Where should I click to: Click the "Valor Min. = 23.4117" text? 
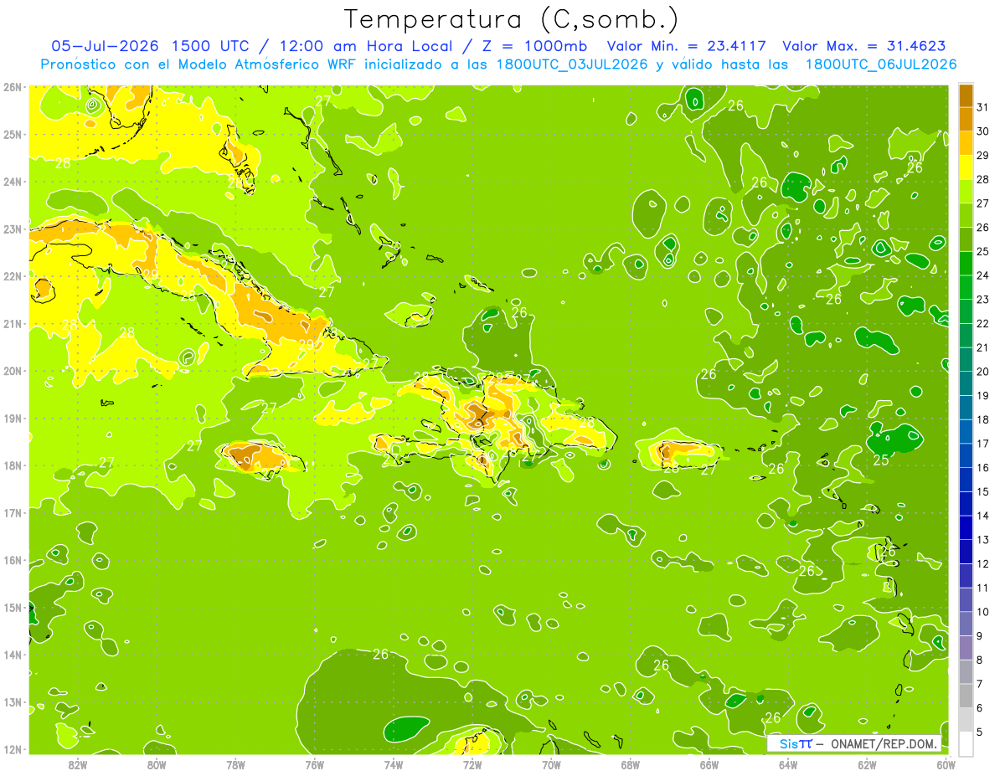click(x=688, y=46)
